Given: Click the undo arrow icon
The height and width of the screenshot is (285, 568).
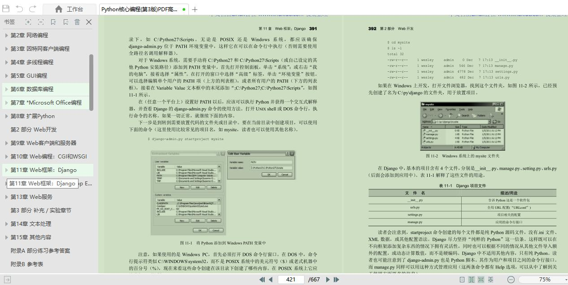Looking at the screenshot, I should pos(19,9).
